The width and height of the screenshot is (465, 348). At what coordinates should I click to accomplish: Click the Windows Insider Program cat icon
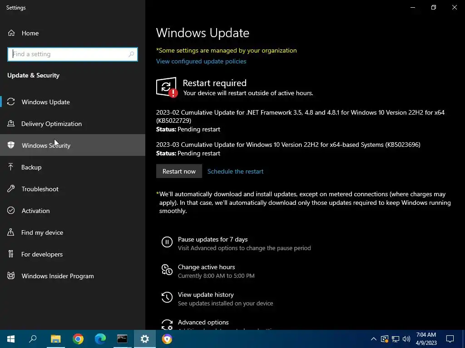[11, 276]
